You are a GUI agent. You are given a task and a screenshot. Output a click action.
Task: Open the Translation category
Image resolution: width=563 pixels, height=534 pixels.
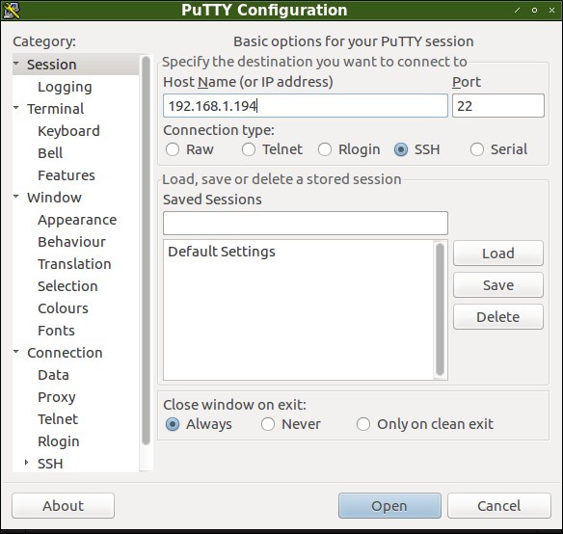coord(74,264)
